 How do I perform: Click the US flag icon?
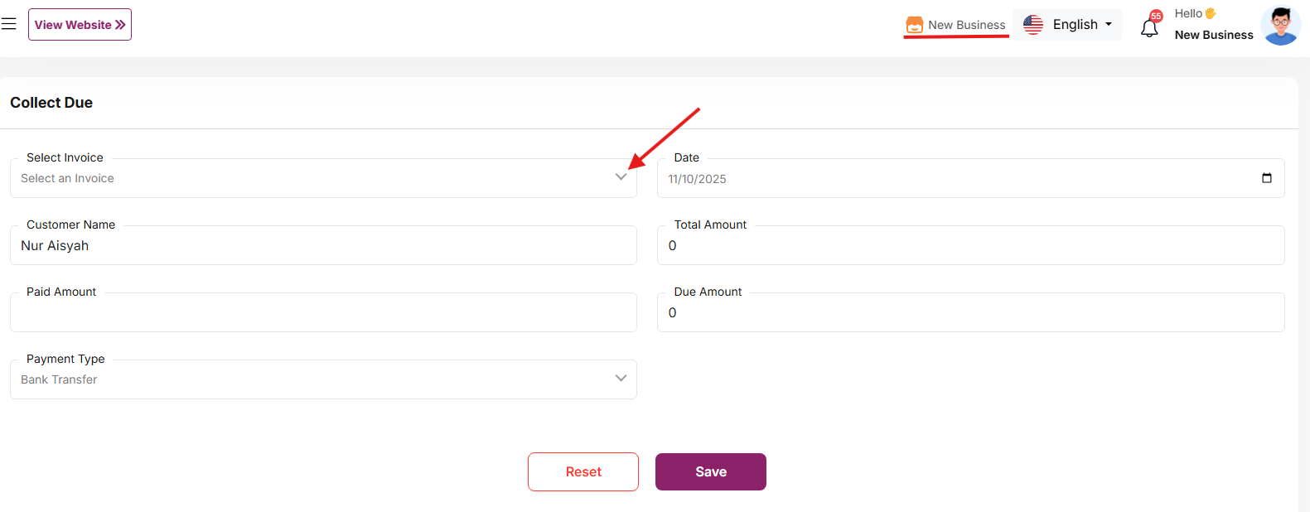click(1033, 25)
